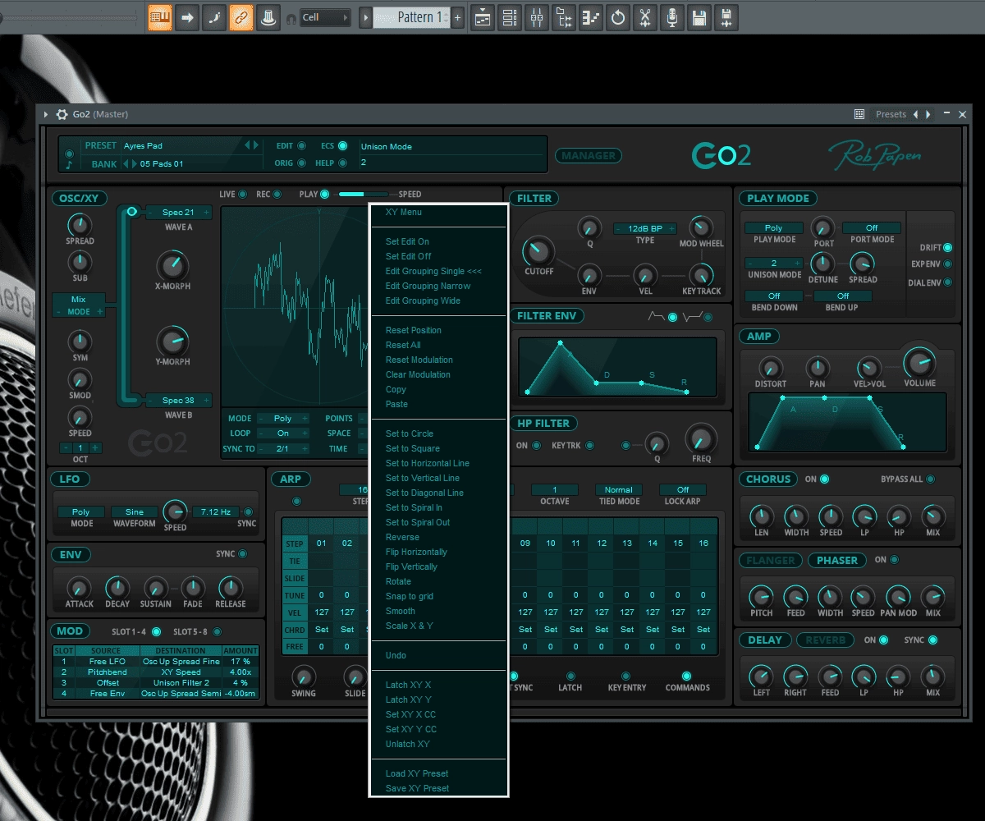
Task: Choose Snap to grid in XY menu
Action: pos(410,596)
